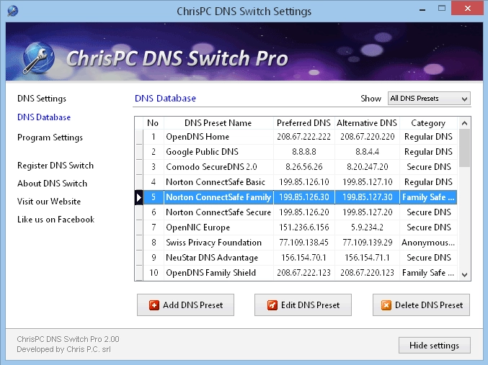The height and width of the screenshot is (365, 488).
Task: Click the Delete DNS Preset button
Action: pos(422,305)
